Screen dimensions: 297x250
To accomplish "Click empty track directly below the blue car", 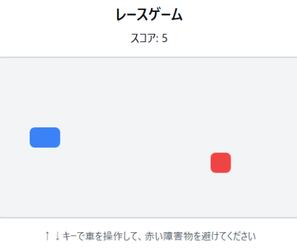I will click(x=45, y=182).
